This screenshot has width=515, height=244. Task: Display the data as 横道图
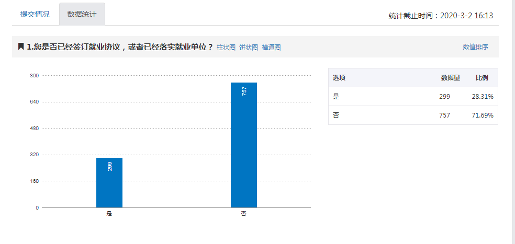[271, 47]
